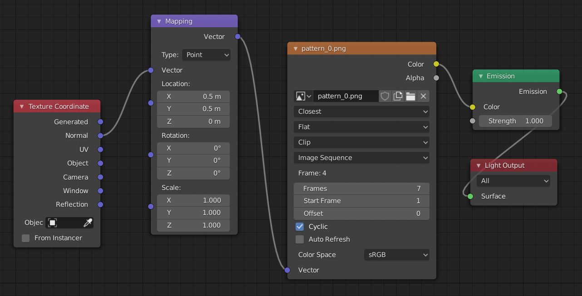Enable From Instancer checkbox

[x=26, y=238]
